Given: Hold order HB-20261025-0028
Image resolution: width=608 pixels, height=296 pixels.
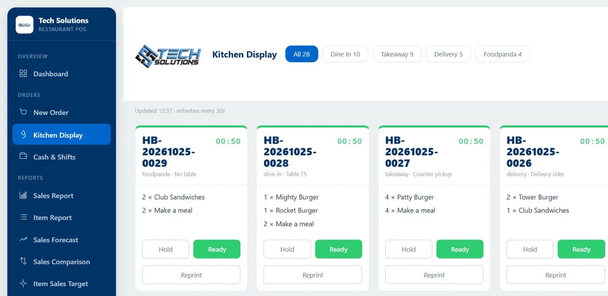Looking at the screenshot, I should [287, 249].
